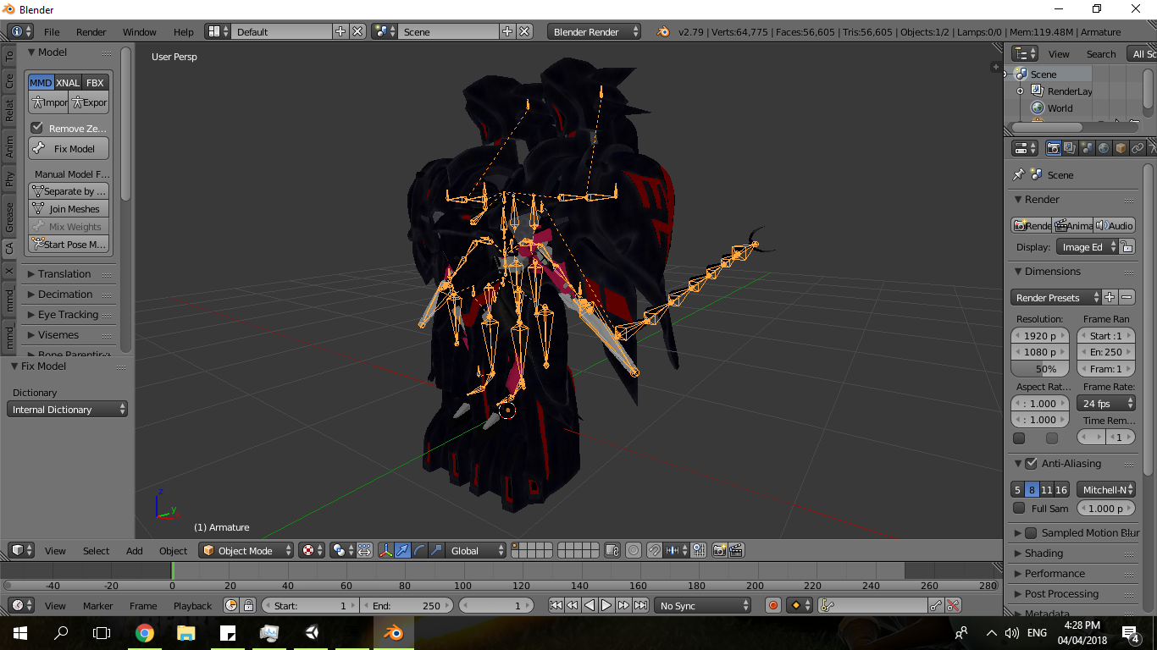Click the lock camera to layers icon
This screenshot has width=1157, height=650.
[x=612, y=550]
